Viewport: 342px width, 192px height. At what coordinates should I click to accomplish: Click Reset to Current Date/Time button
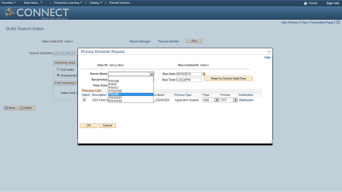click(x=228, y=78)
